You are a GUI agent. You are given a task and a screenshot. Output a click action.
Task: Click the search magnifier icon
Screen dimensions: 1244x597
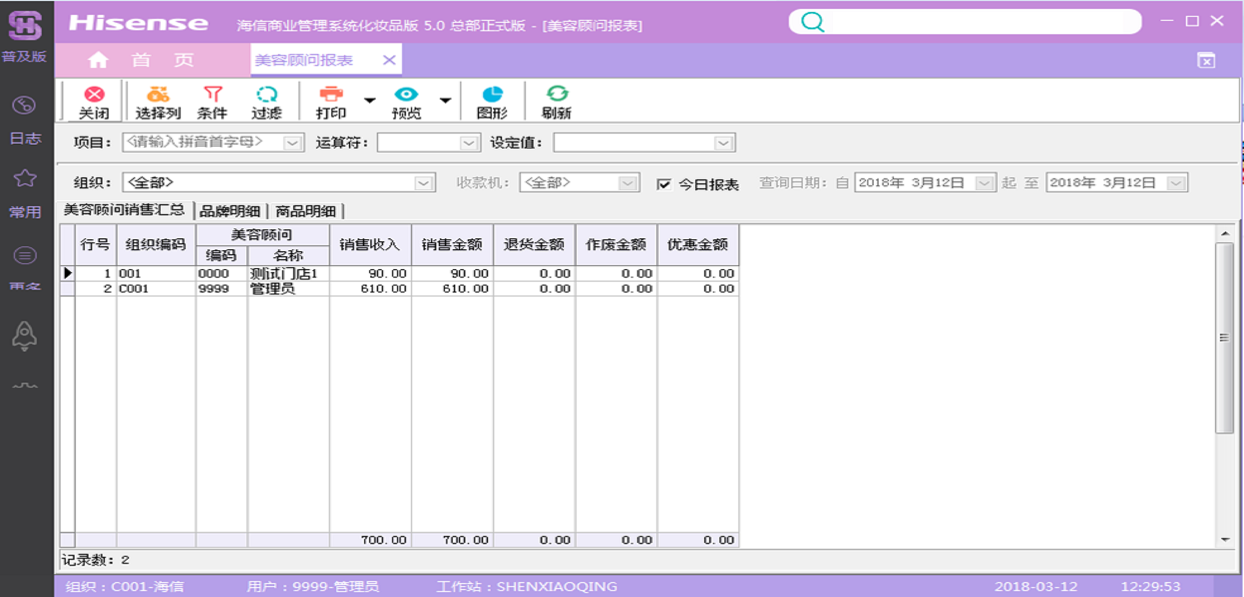[813, 21]
